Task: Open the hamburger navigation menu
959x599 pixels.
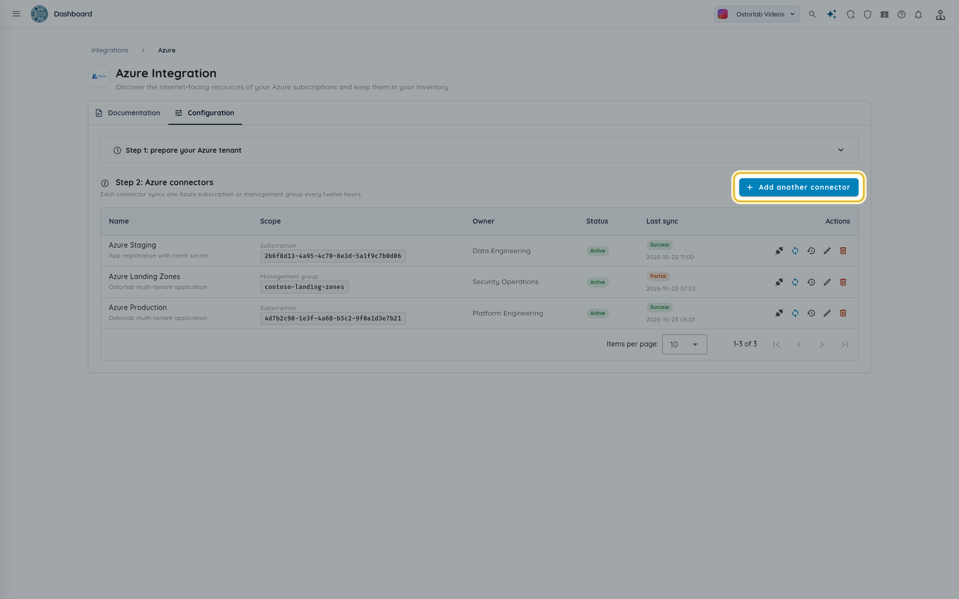Action: click(16, 14)
